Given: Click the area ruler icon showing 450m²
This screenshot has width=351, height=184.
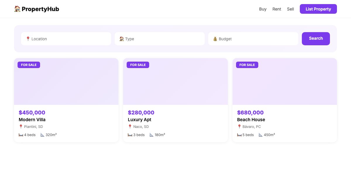Looking at the screenshot, I should coord(261,135).
